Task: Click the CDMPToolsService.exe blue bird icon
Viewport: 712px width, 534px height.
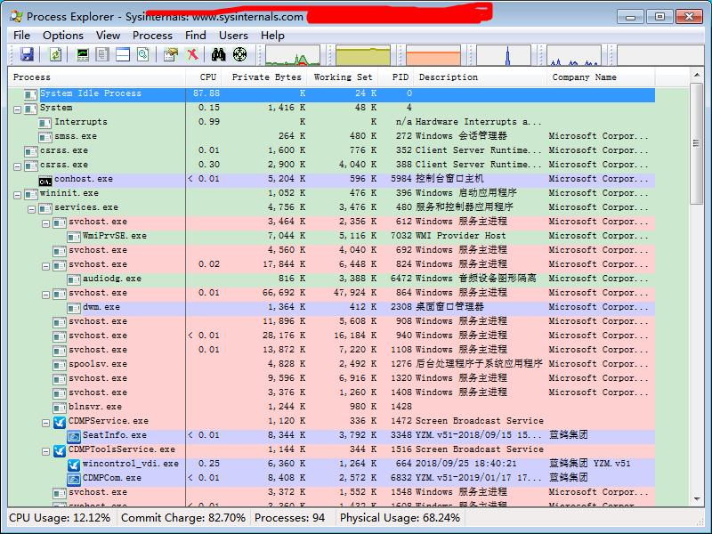Action: click(x=60, y=451)
